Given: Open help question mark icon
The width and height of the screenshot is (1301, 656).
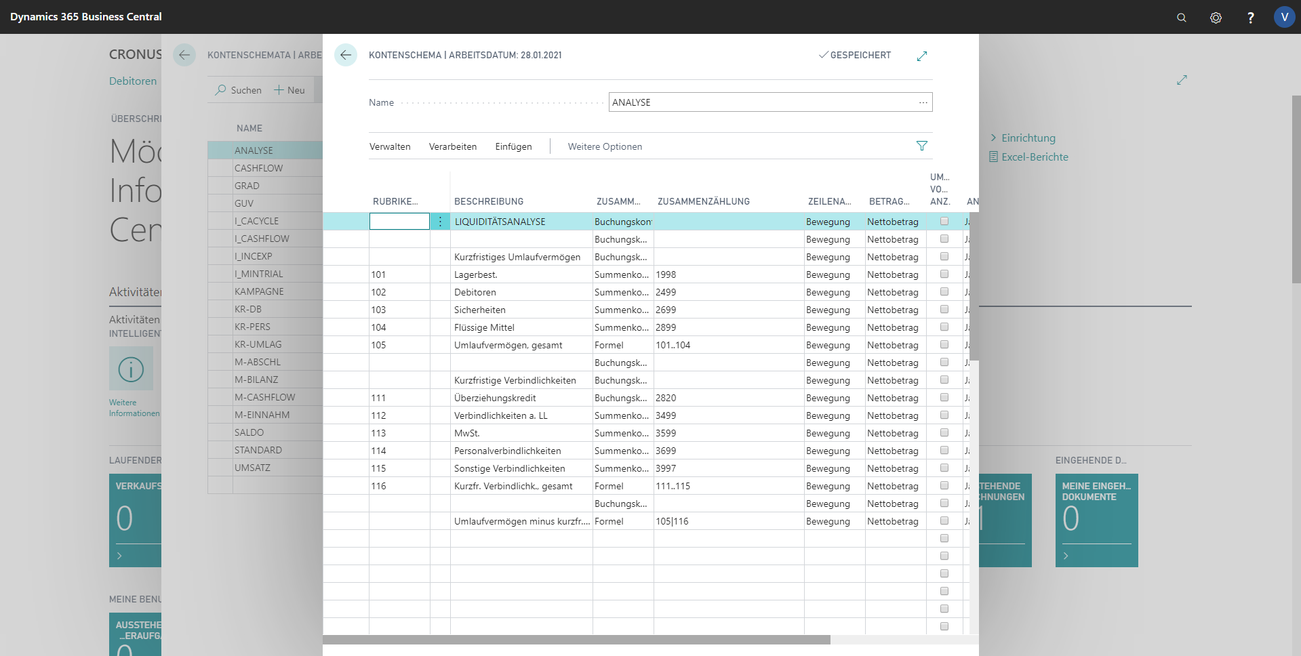Looking at the screenshot, I should click(x=1250, y=18).
